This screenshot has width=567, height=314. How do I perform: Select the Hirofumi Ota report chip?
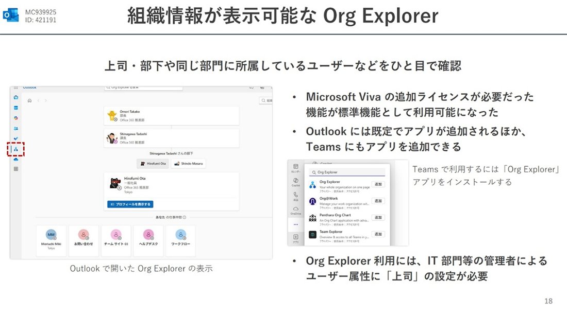(x=153, y=164)
